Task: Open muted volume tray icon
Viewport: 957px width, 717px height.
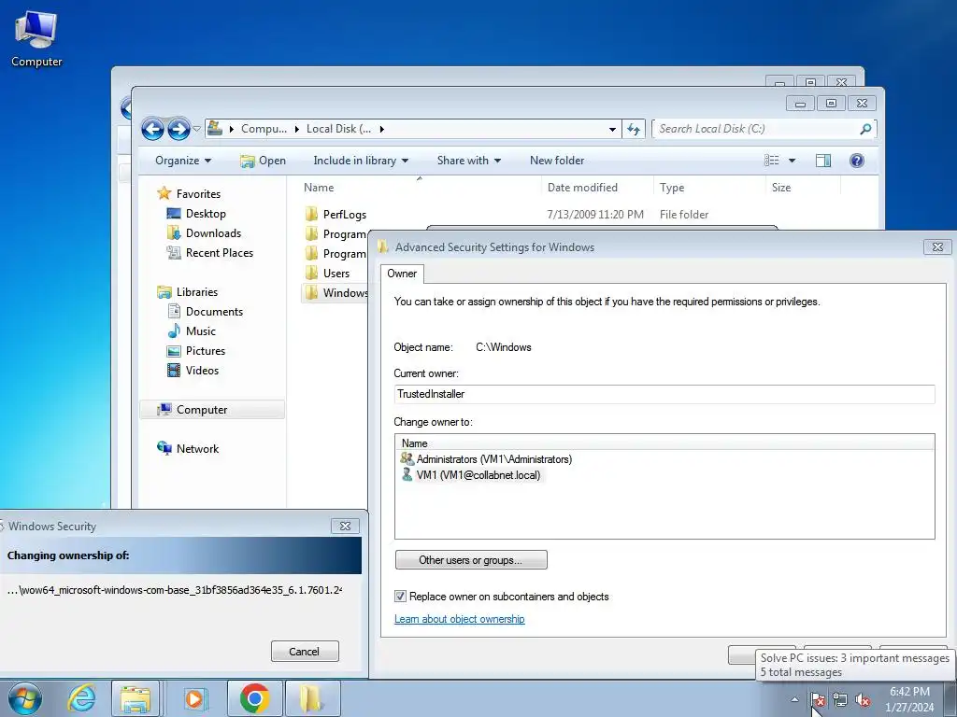Action: [x=863, y=699]
